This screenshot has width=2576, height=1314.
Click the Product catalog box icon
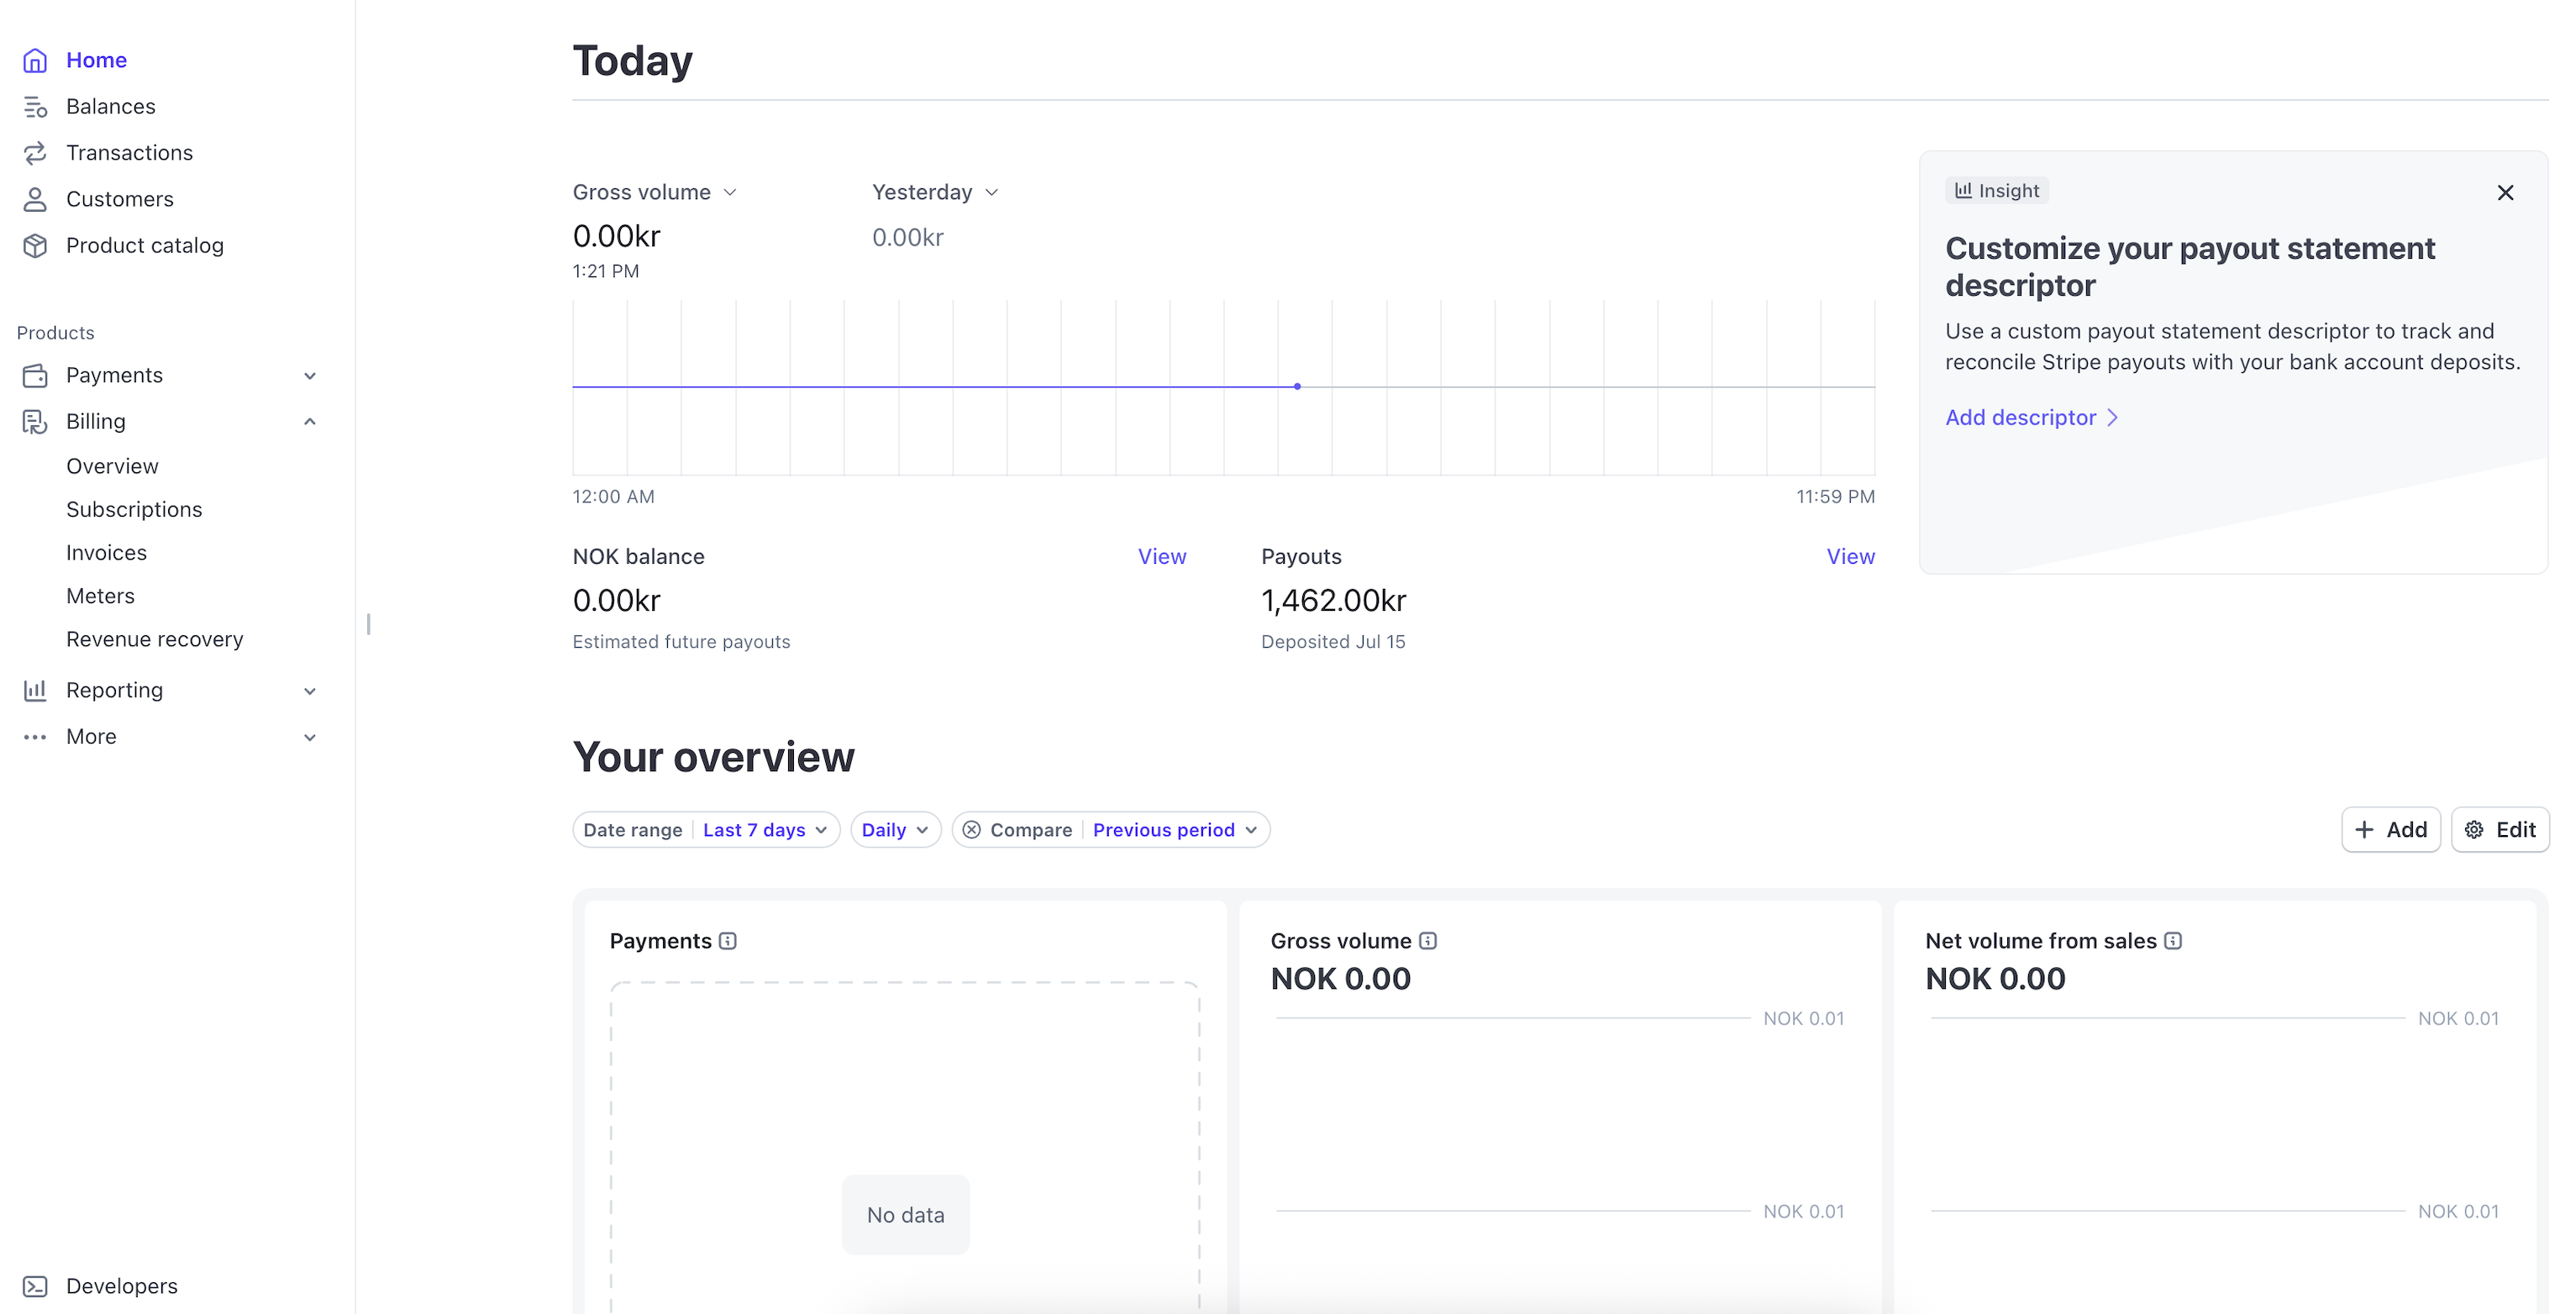point(35,246)
